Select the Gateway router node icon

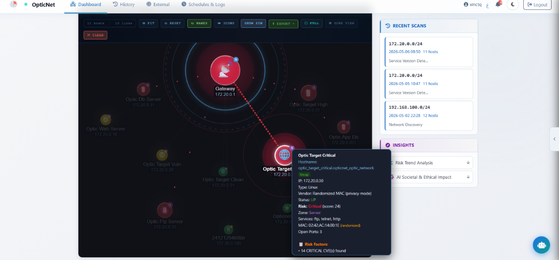225,70
